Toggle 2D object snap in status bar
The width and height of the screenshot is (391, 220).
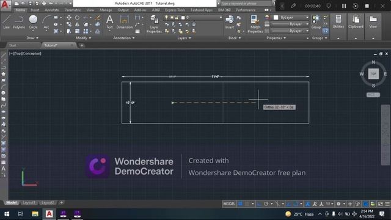tap(296, 204)
